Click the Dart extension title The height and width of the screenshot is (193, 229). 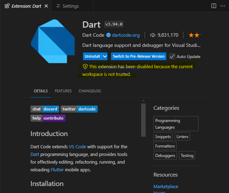(92, 24)
